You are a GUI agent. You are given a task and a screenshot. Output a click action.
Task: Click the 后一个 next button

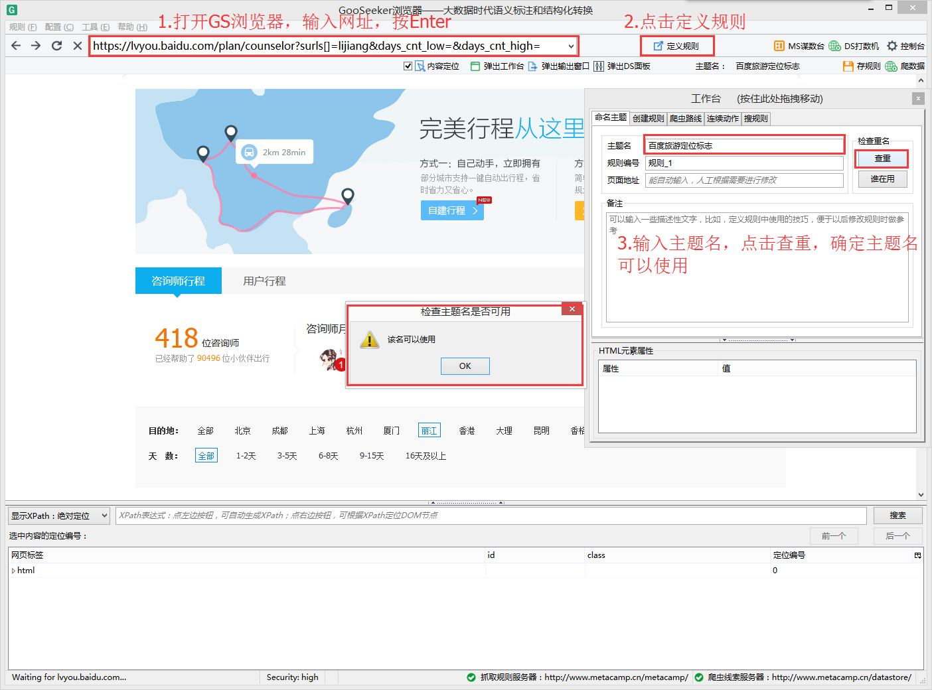point(897,536)
